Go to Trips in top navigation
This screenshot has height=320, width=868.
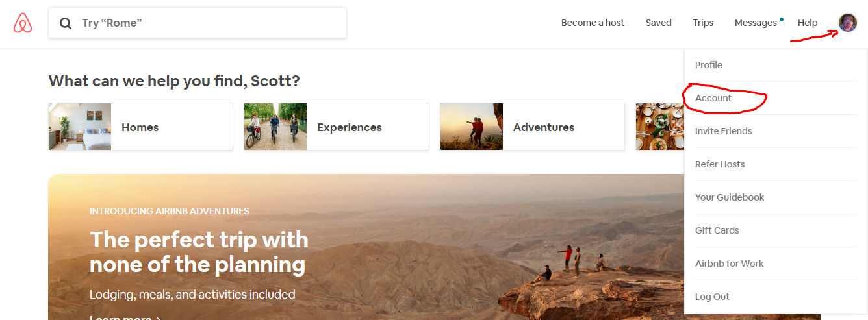pos(703,23)
